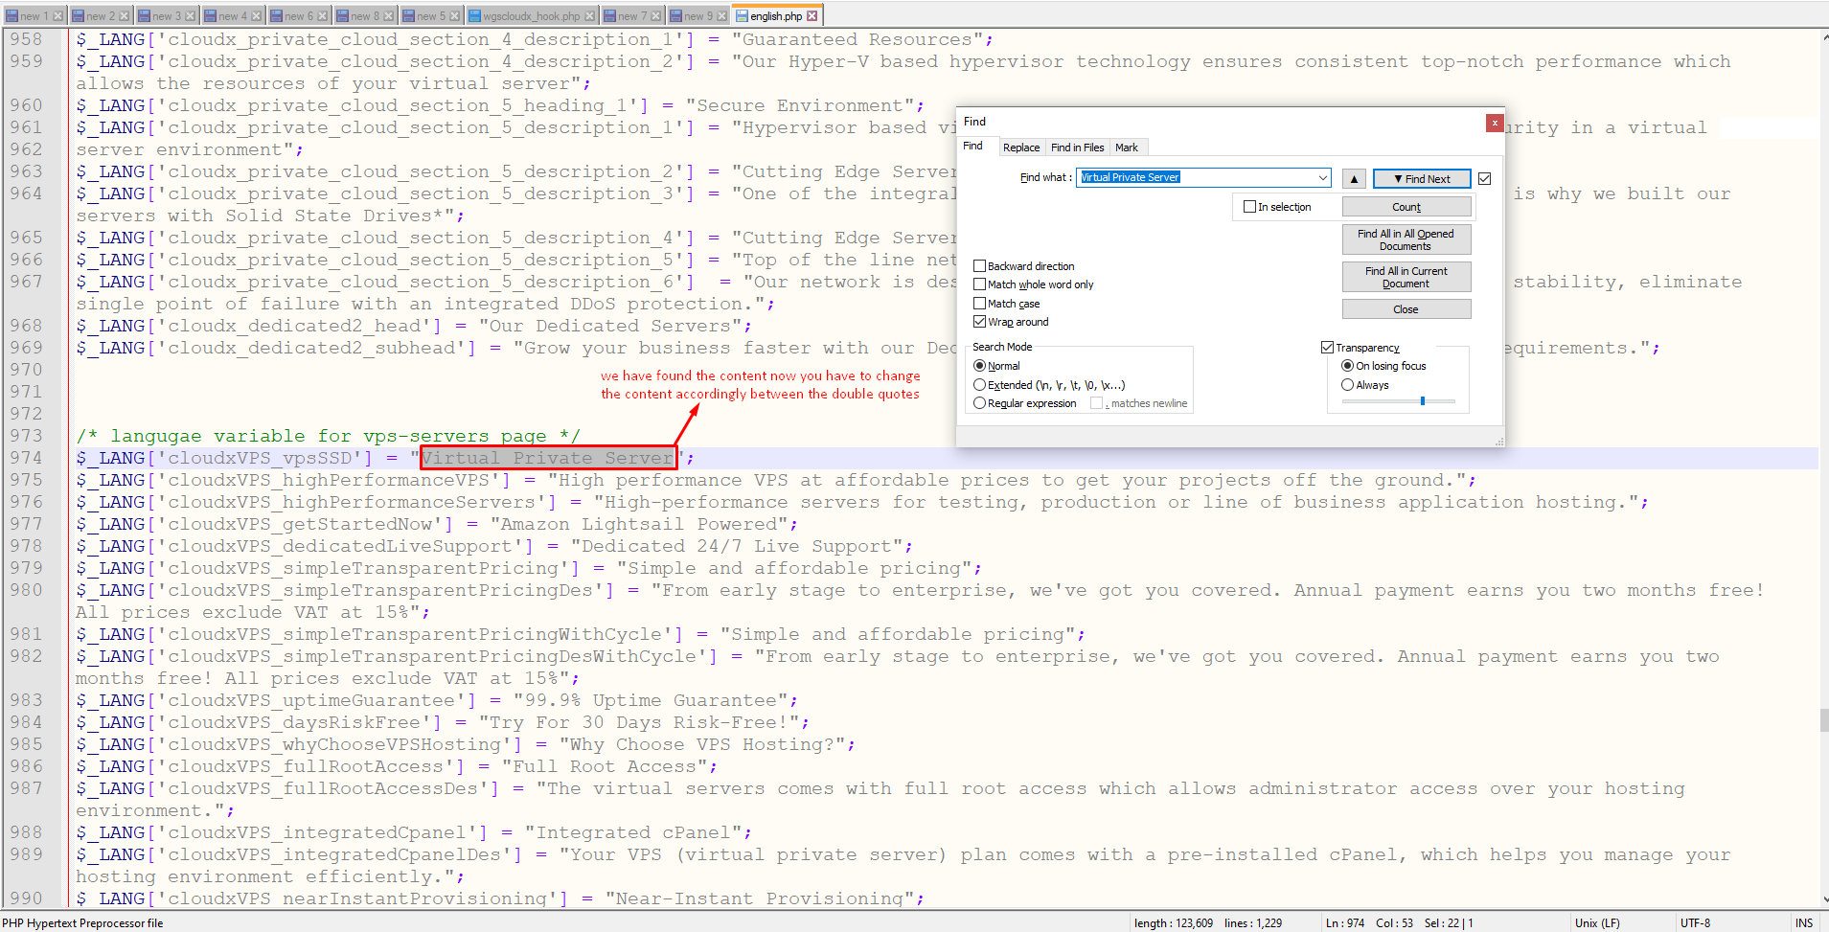
Task: Click the find previous up-arrow button
Action: coord(1354,179)
